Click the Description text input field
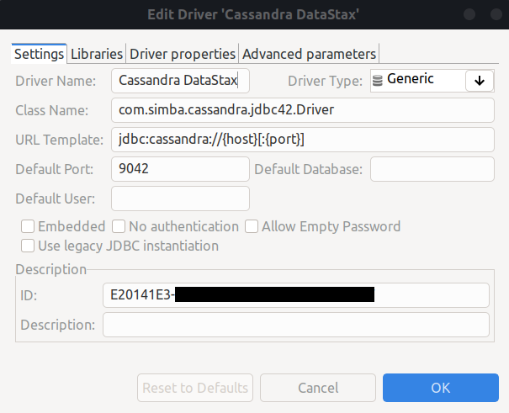 296,325
